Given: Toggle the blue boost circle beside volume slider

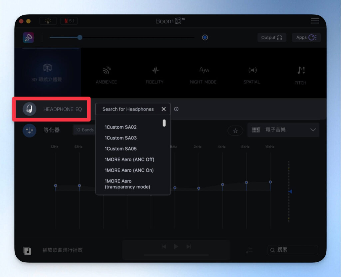Looking at the screenshot, I should pyautogui.click(x=205, y=38).
